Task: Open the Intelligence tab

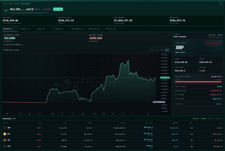Action: [x=78, y=29]
